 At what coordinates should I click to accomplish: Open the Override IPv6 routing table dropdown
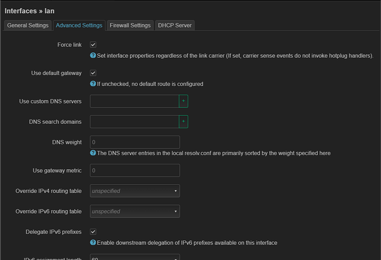pyautogui.click(x=135, y=212)
